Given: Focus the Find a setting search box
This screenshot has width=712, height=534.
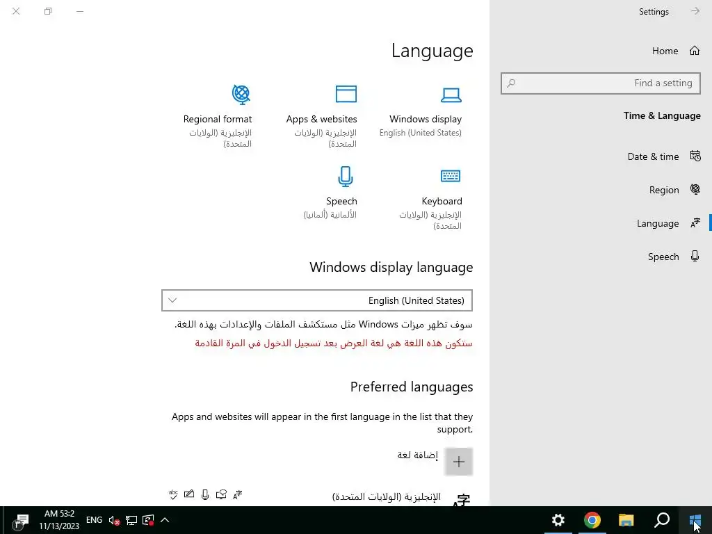Looking at the screenshot, I should (x=600, y=83).
